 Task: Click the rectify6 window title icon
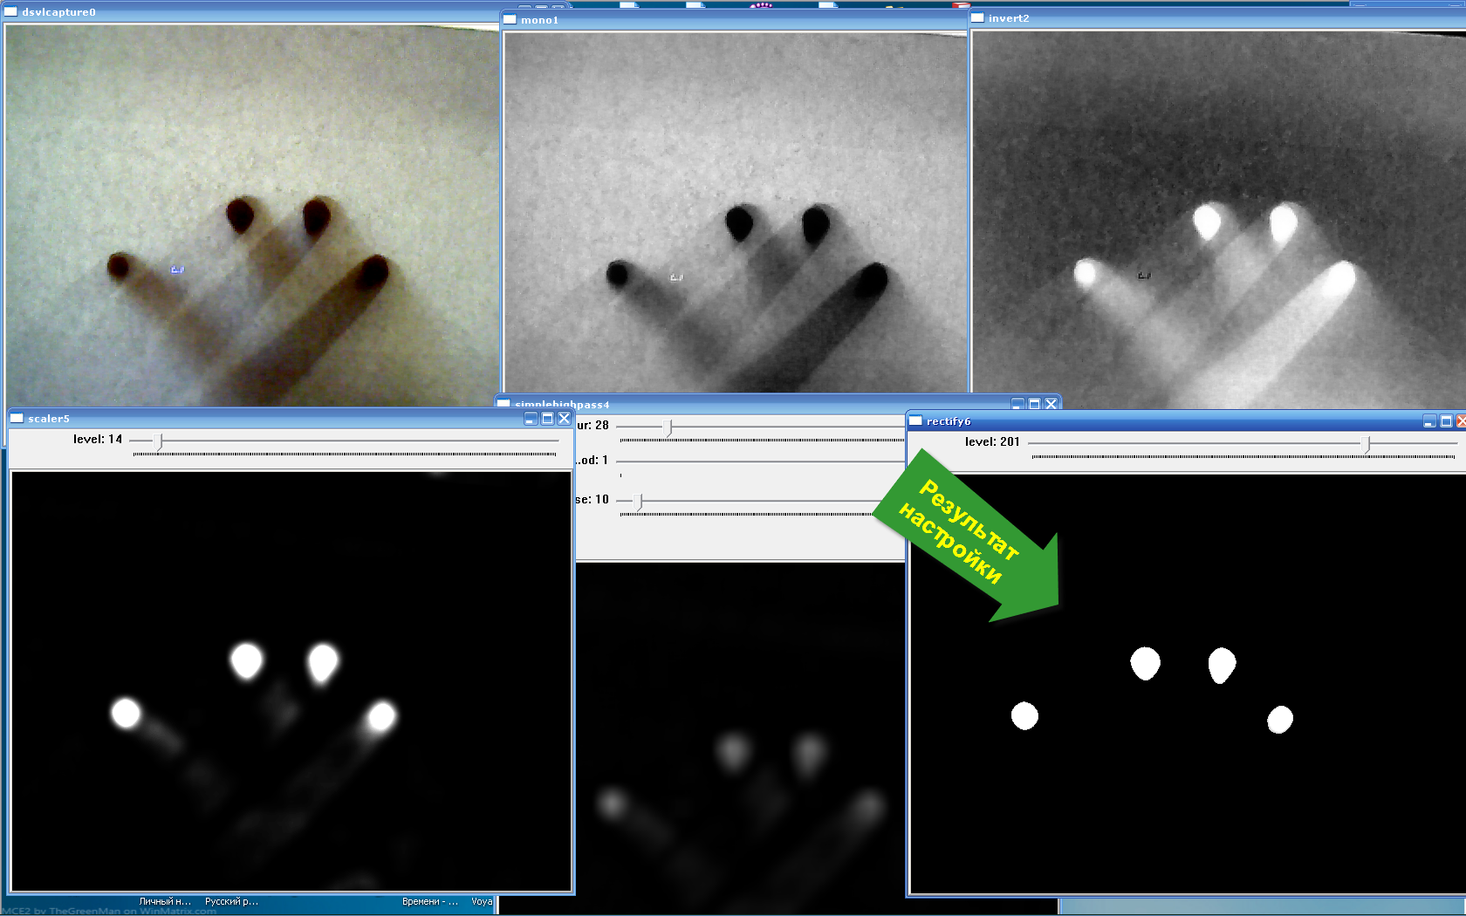tap(915, 420)
